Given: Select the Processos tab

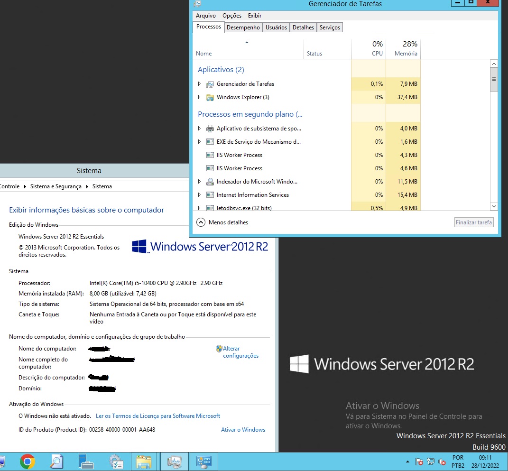Looking at the screenshot, I should (209, 27).
